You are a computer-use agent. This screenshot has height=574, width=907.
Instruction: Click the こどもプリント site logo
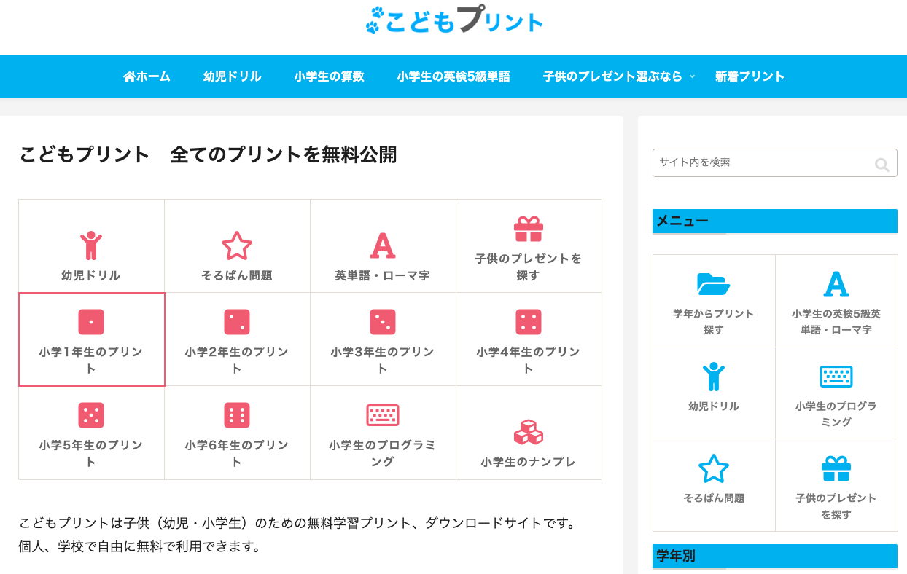tap(454, 20)
